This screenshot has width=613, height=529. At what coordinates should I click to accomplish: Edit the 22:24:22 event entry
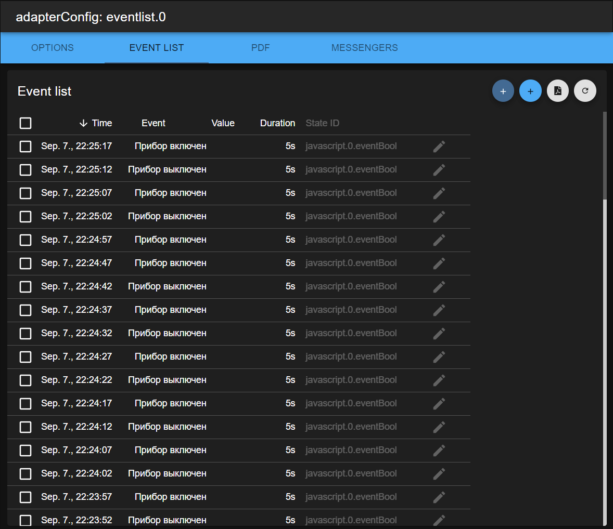(x=439, y=380)
